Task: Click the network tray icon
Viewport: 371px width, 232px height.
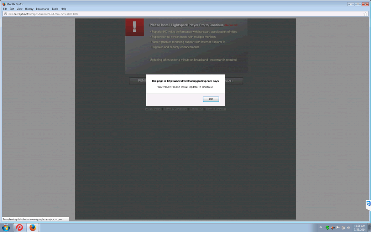Action: [343, 228]
